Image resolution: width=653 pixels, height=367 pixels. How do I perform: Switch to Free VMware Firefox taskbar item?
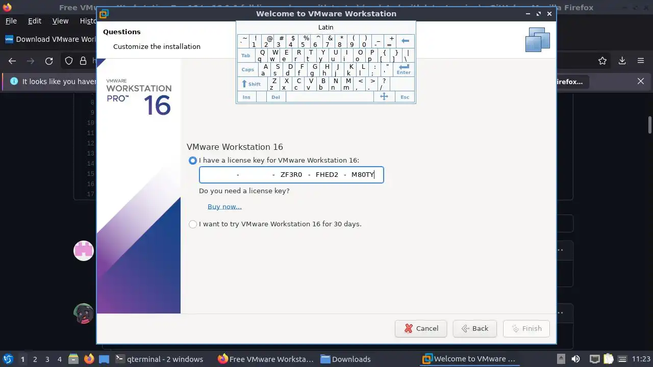tap(266, 359)
